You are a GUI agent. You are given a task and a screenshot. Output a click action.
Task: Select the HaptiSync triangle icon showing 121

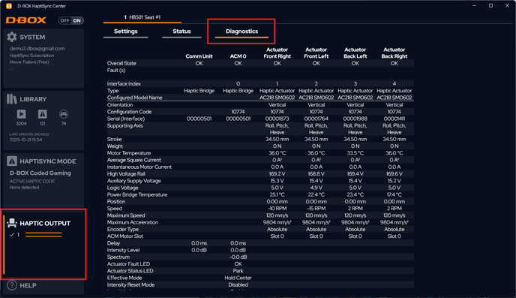click(x=43, y=114)
